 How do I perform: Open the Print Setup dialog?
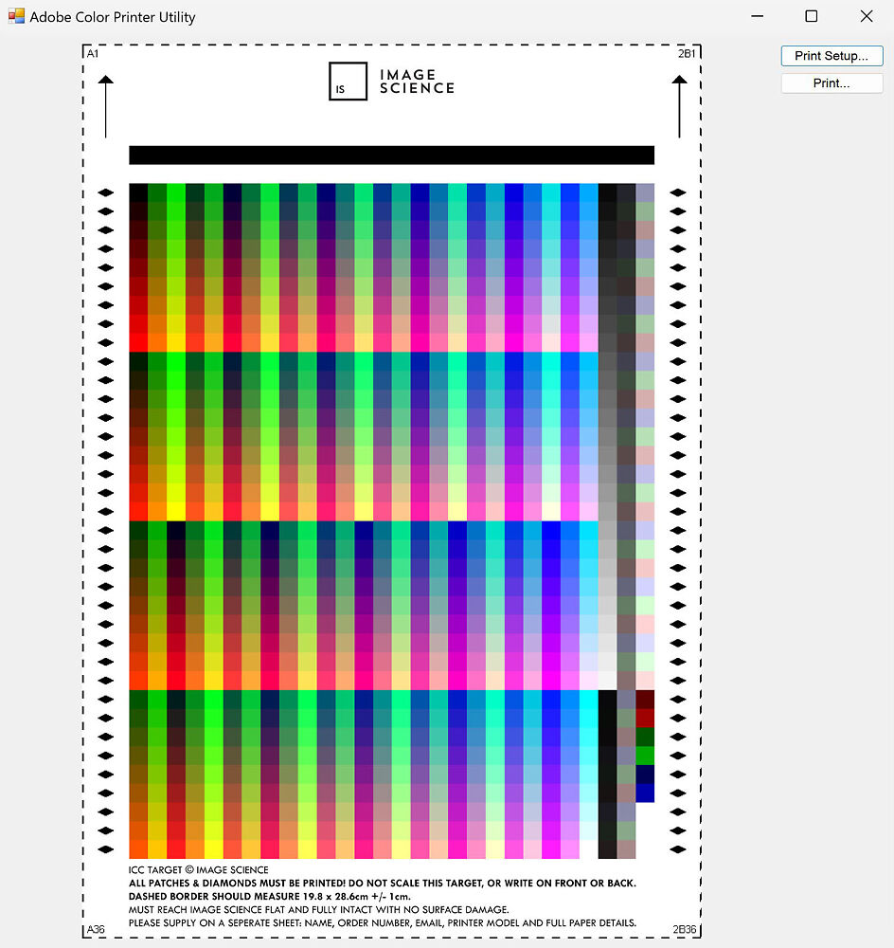(831, 55)
